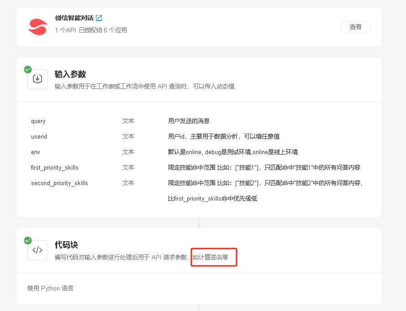Screen dimensions: 406x311
Task: Click the 查看 button
Action: [355, 27]
